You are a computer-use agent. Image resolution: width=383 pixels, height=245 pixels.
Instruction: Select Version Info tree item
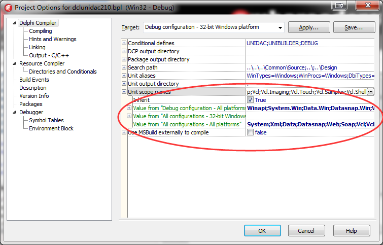[34, 96]
